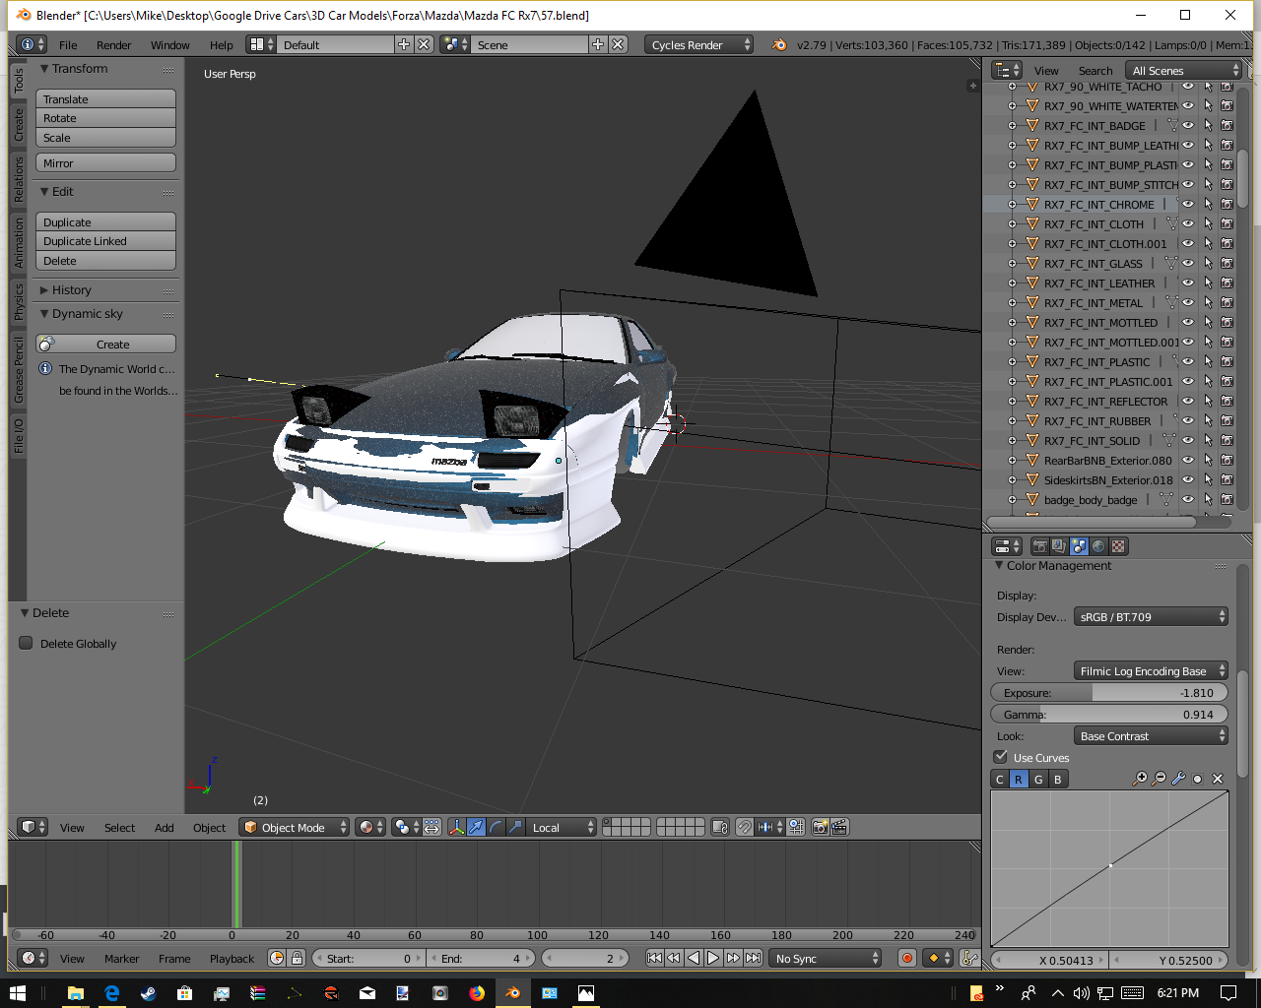Screen dimensions: 1261x1008
Task: Open the Base Contrast look dropdown
Action: coord(1151,736)
